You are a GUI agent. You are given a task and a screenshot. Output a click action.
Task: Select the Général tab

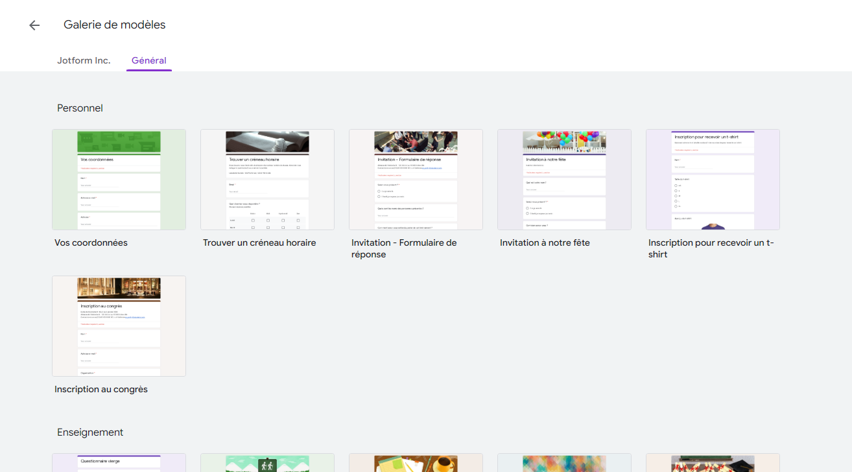click(x=149, y=60)
